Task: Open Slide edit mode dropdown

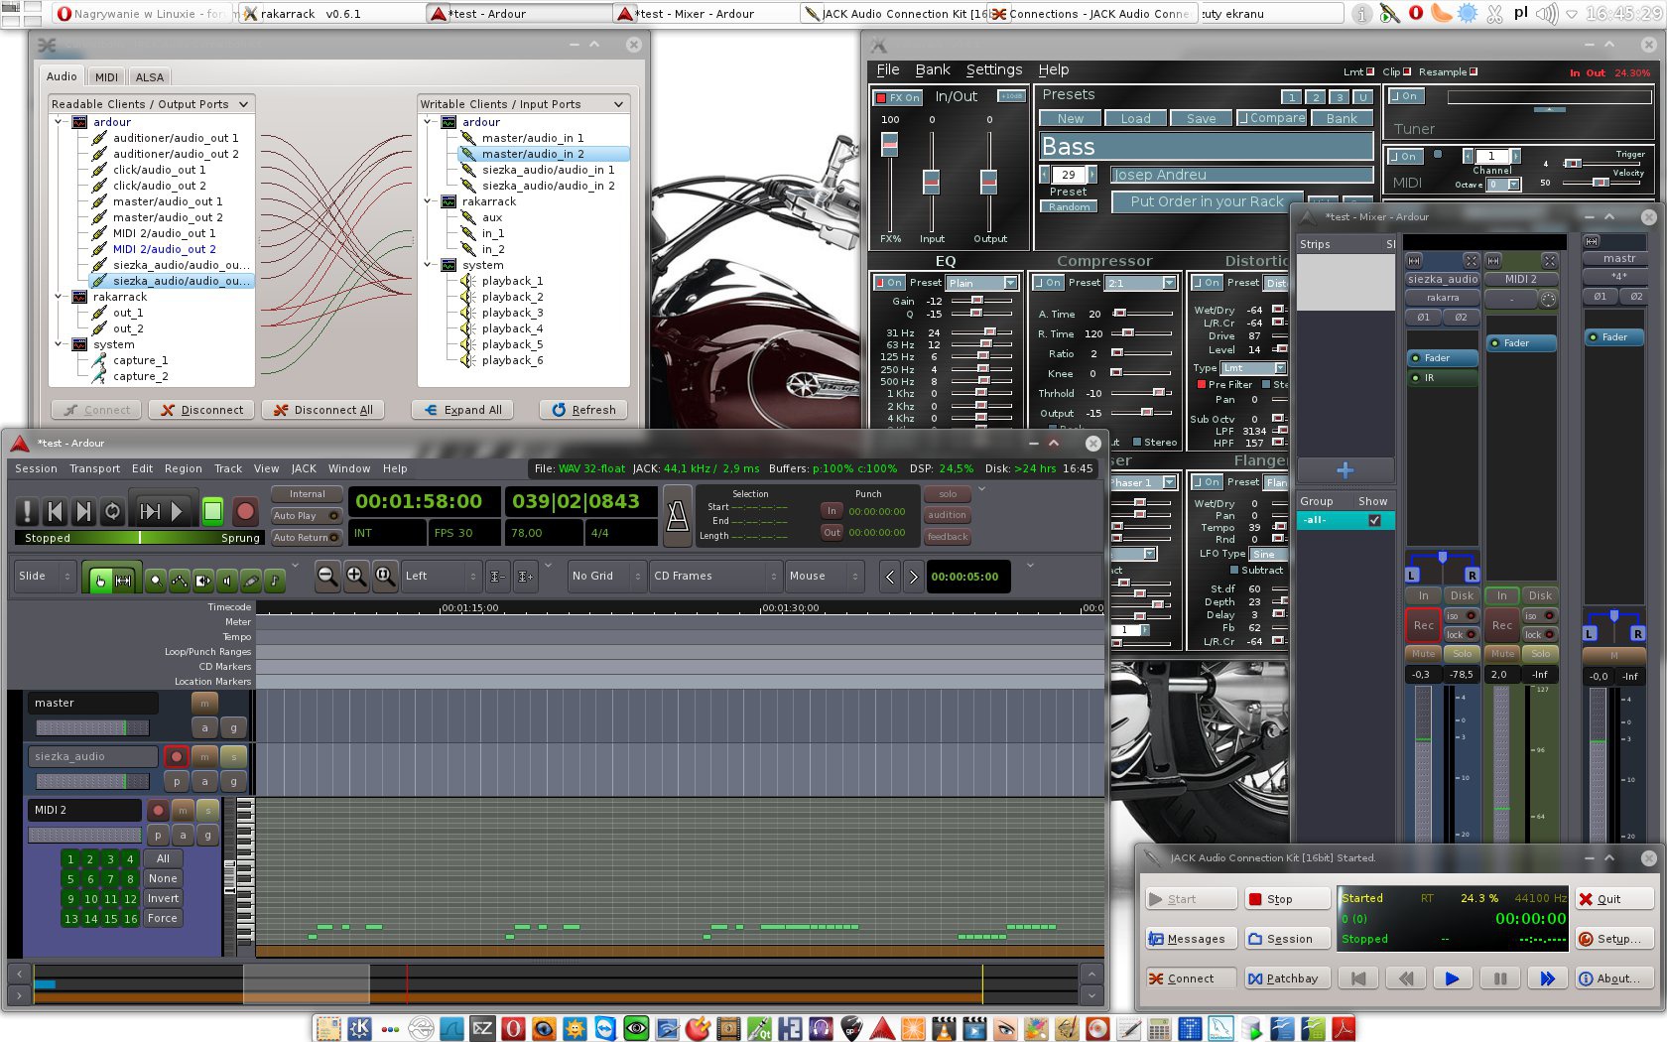Action: coord(44,577)
